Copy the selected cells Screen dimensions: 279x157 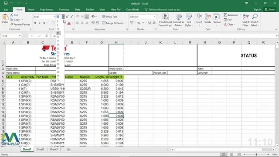pyautogui.click(x=15, y=20)
